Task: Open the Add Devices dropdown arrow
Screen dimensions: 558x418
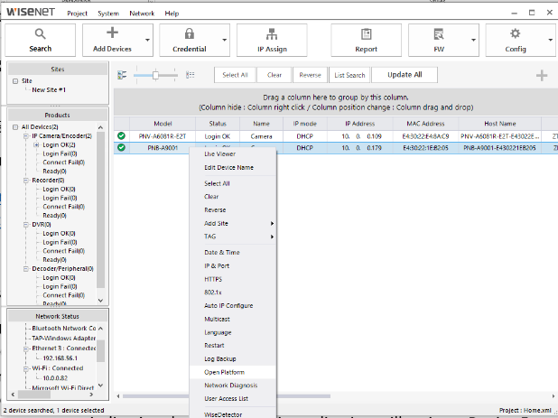Action: [147, 40]
